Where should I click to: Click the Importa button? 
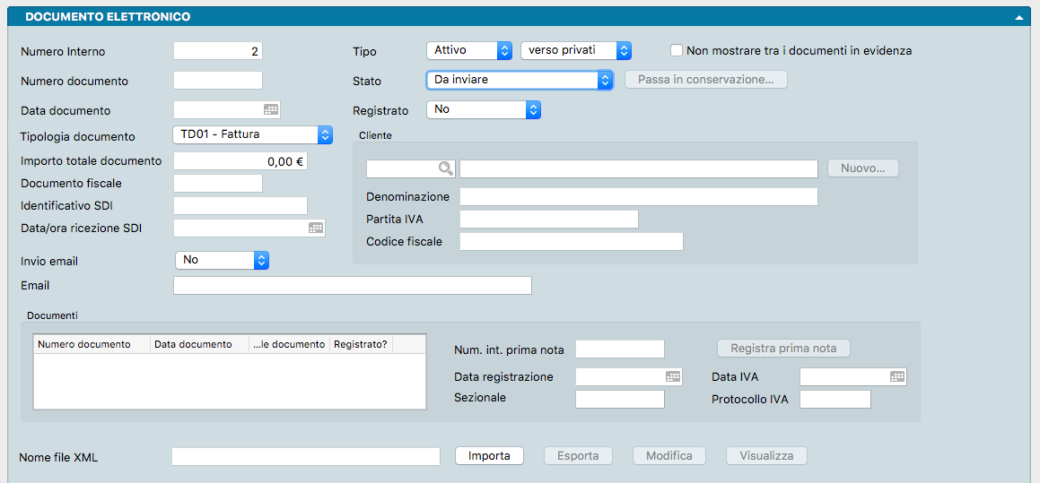pos(489,456)
